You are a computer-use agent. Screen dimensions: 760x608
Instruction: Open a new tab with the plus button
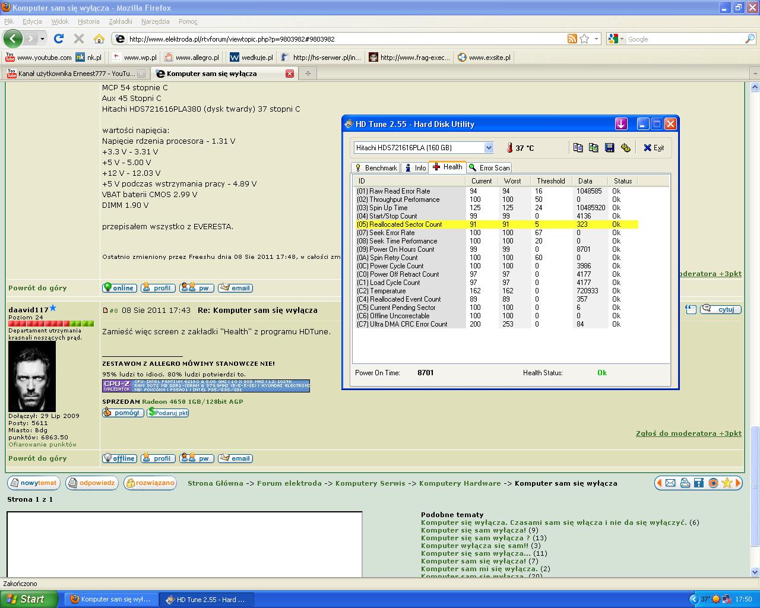(x=308, y=74)
